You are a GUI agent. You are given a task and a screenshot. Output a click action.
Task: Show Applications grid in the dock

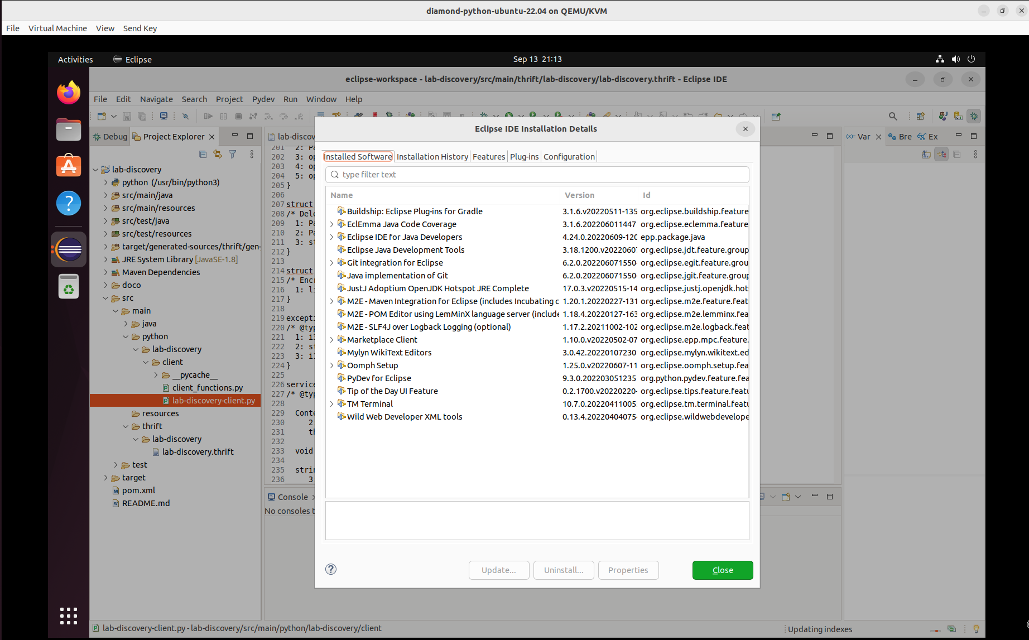69,615
